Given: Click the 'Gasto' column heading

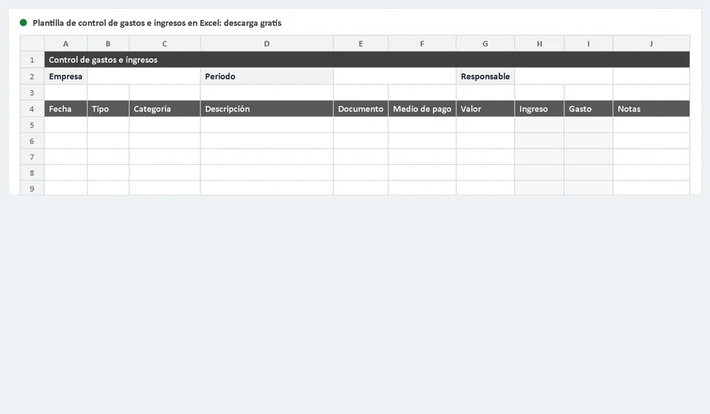Looking at the screenshot, I should click(589, 109).
